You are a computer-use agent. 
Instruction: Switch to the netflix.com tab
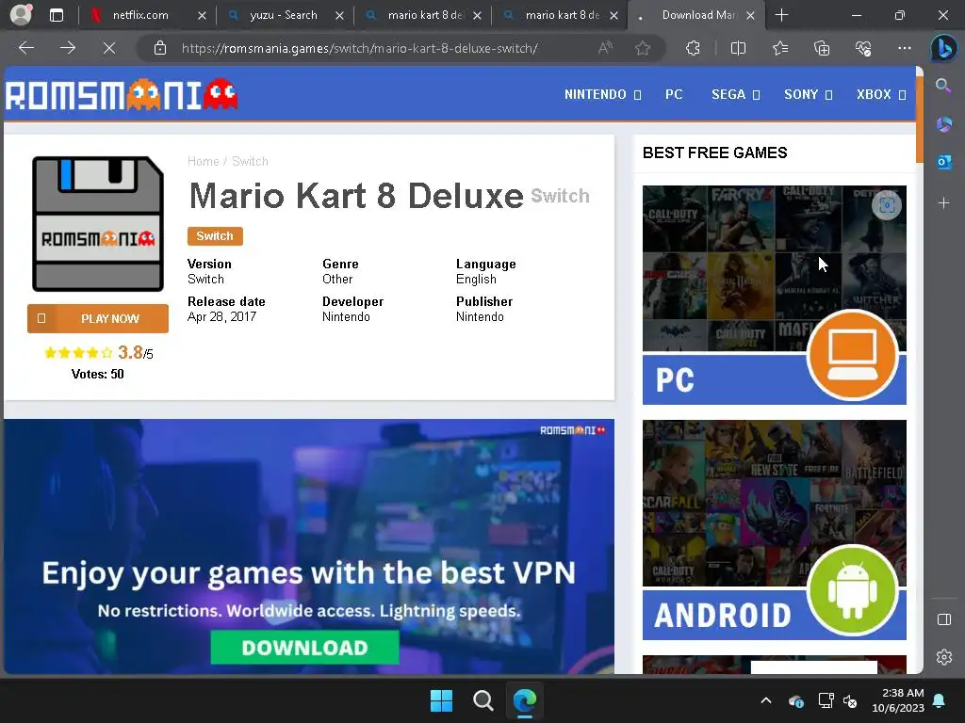[140, 15]
